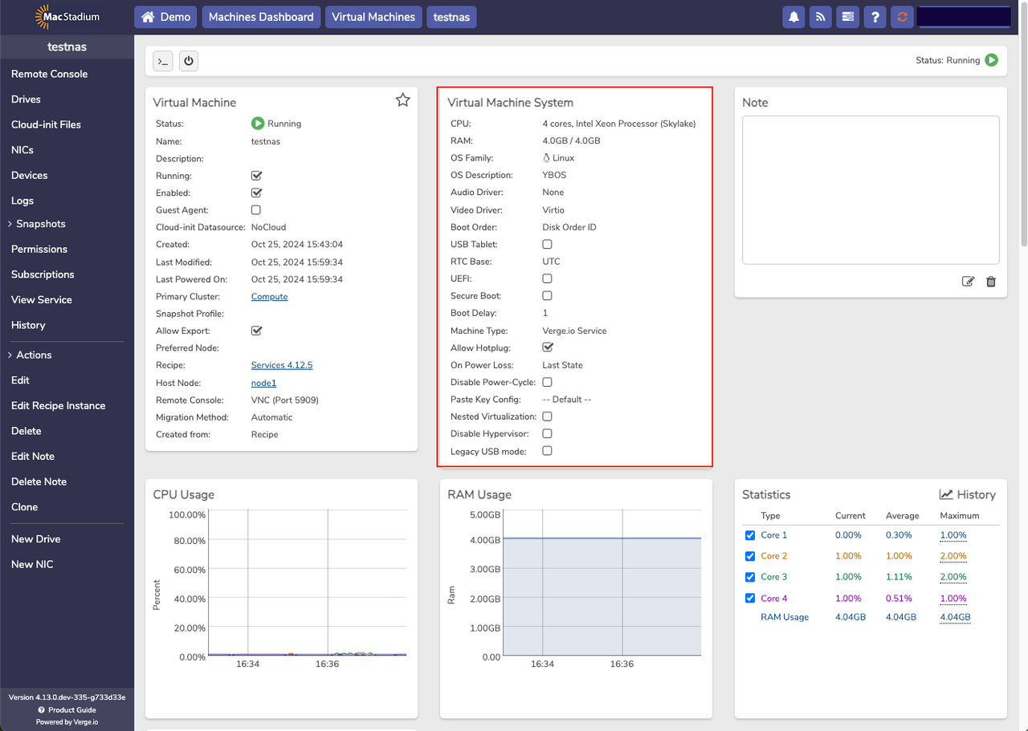Click the server list icon in header
This screenshot has width=1028, height=731.
[x=846, y=17]
